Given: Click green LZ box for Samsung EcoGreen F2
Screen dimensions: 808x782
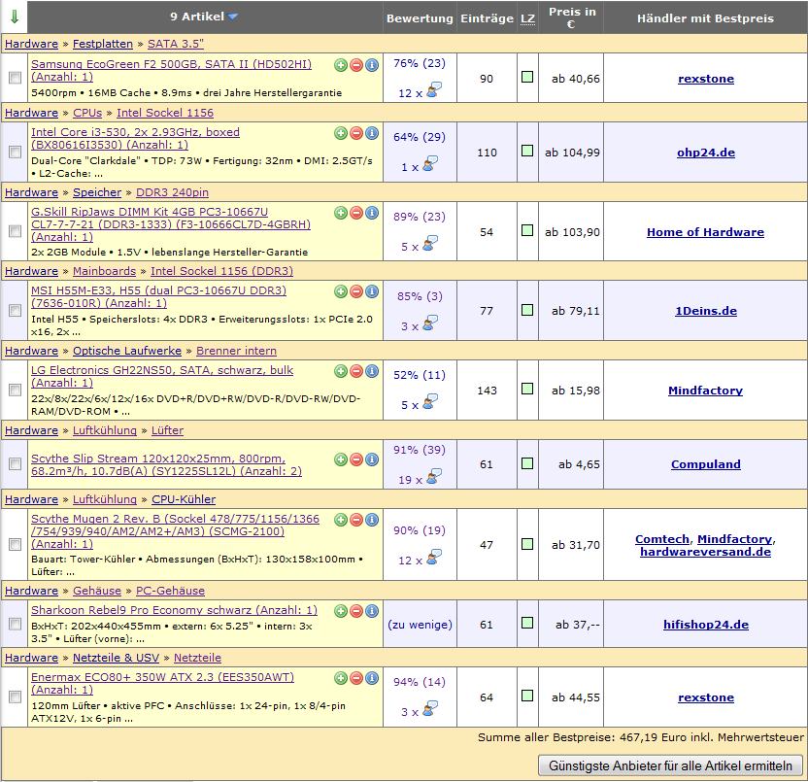Looking at the screenshot, I should (x=527, y=77).
